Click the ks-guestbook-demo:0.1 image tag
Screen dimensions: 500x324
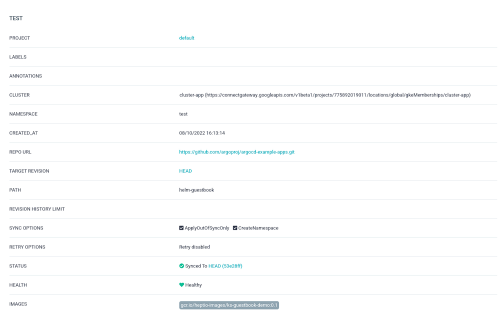(229, 305)
